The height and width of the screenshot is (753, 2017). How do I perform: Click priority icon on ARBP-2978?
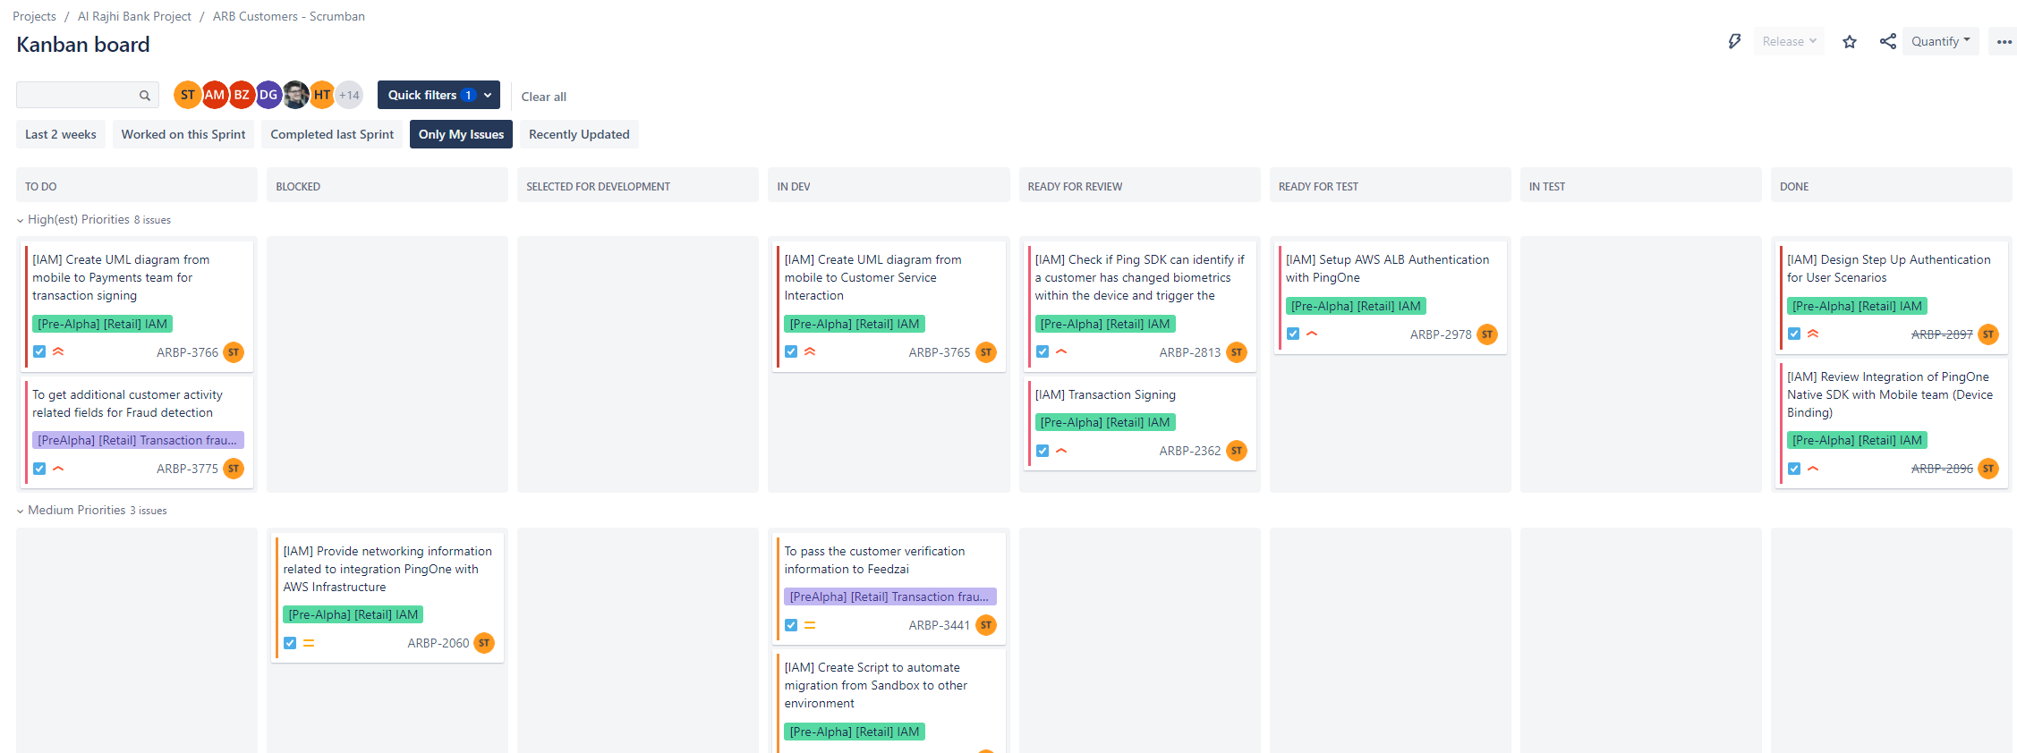click(1312, 334)
